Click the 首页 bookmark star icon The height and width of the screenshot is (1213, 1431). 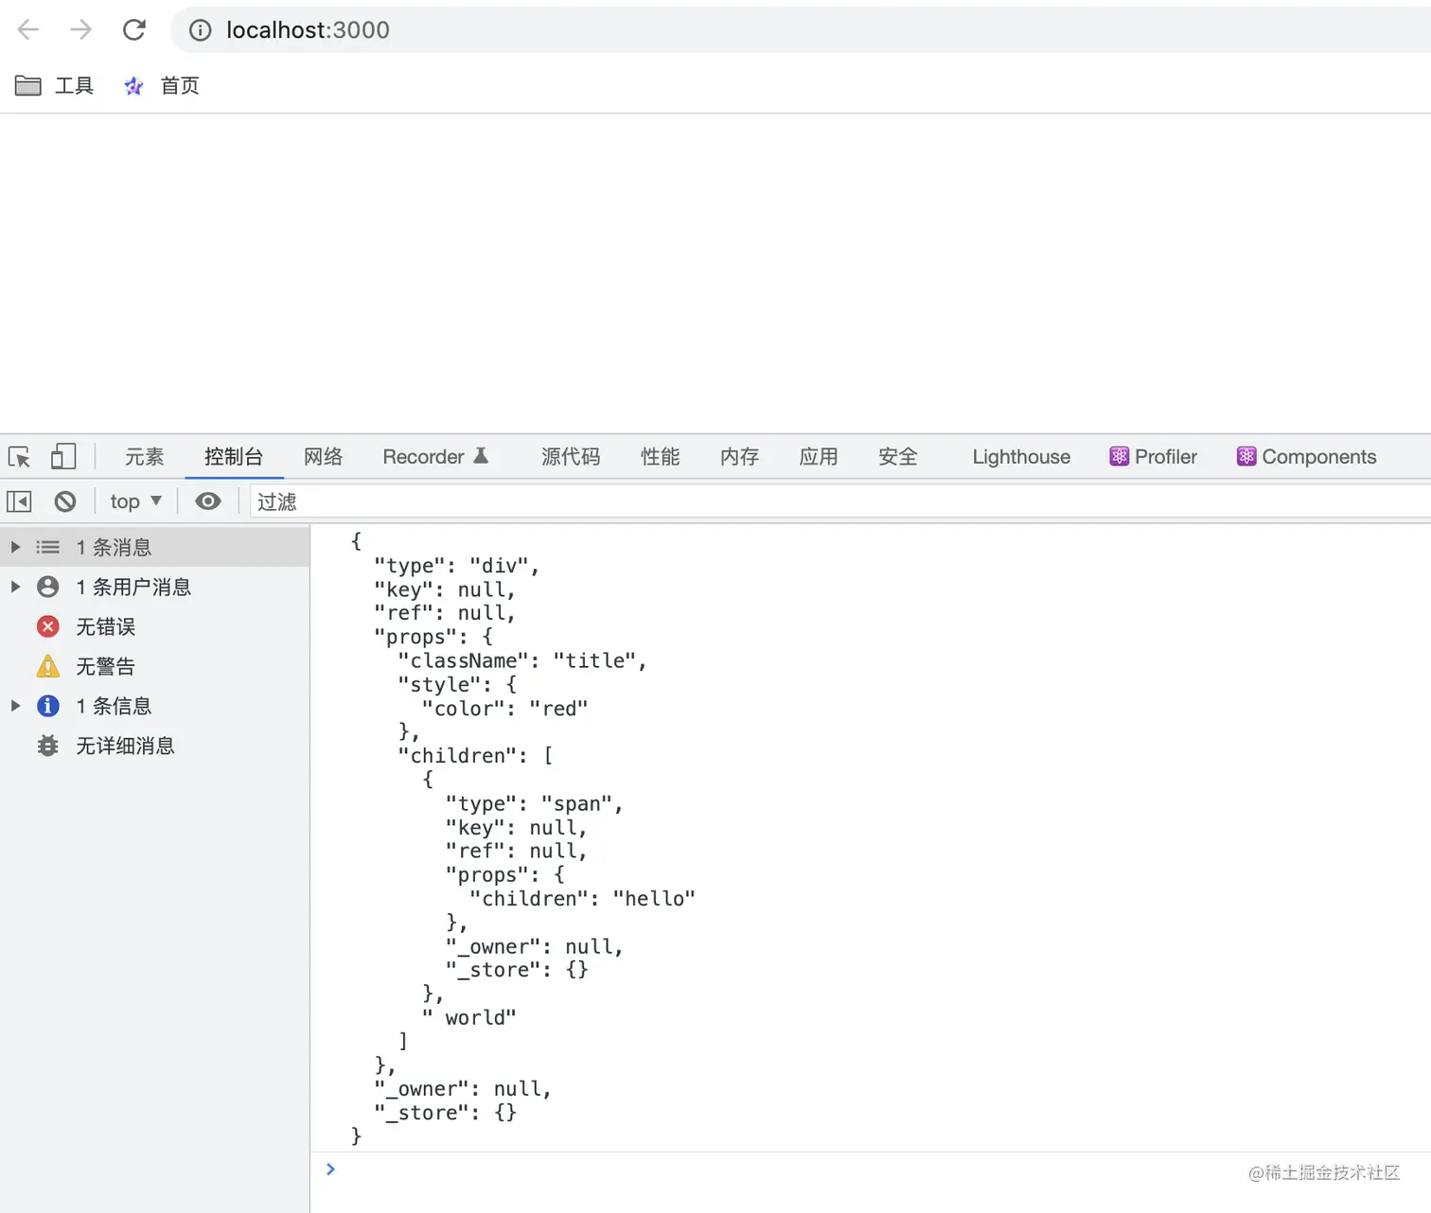point(133,86)
